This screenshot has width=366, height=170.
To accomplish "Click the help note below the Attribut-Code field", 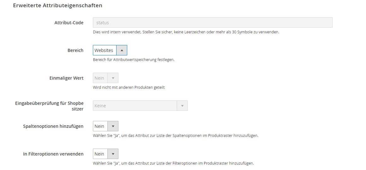I will [186, 32].
